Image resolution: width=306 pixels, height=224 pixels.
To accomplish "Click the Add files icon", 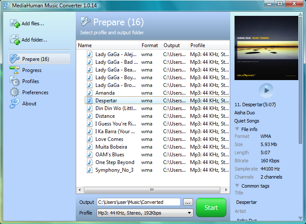I will 15,24.
